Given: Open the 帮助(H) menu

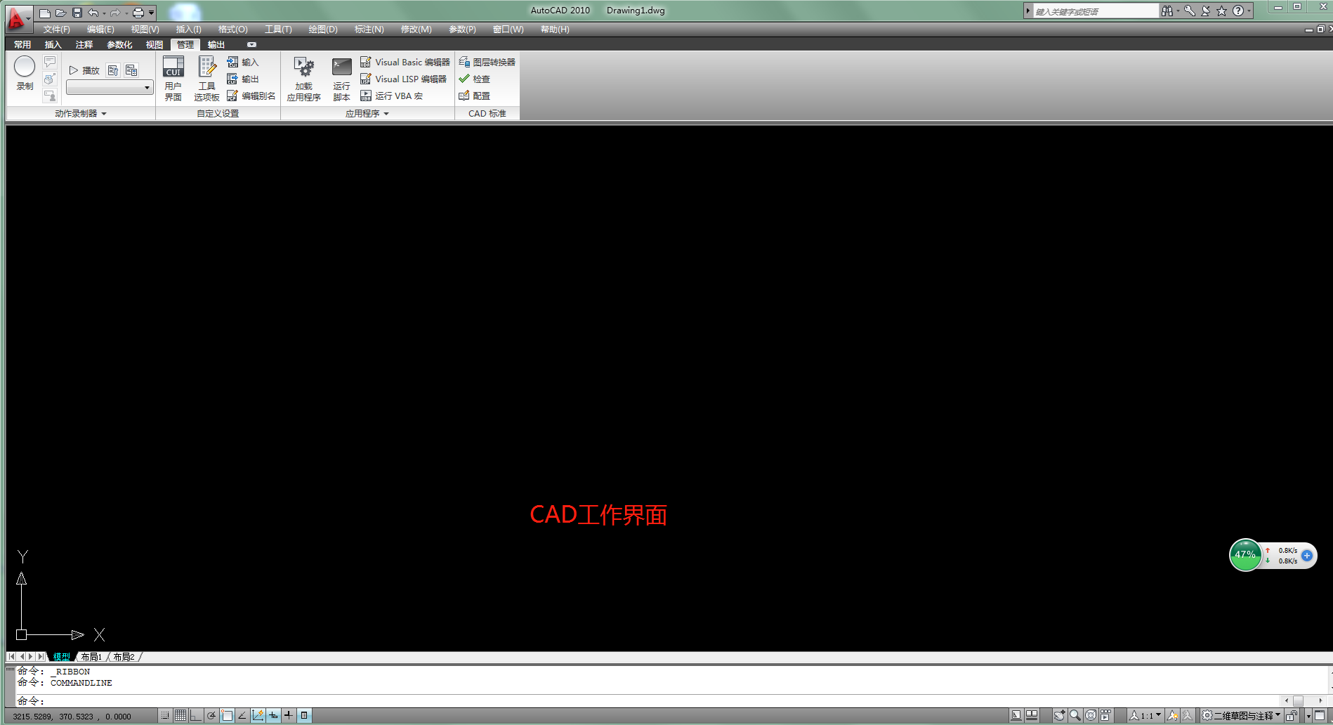Looking at the screenshot, I should click(555, 29).
